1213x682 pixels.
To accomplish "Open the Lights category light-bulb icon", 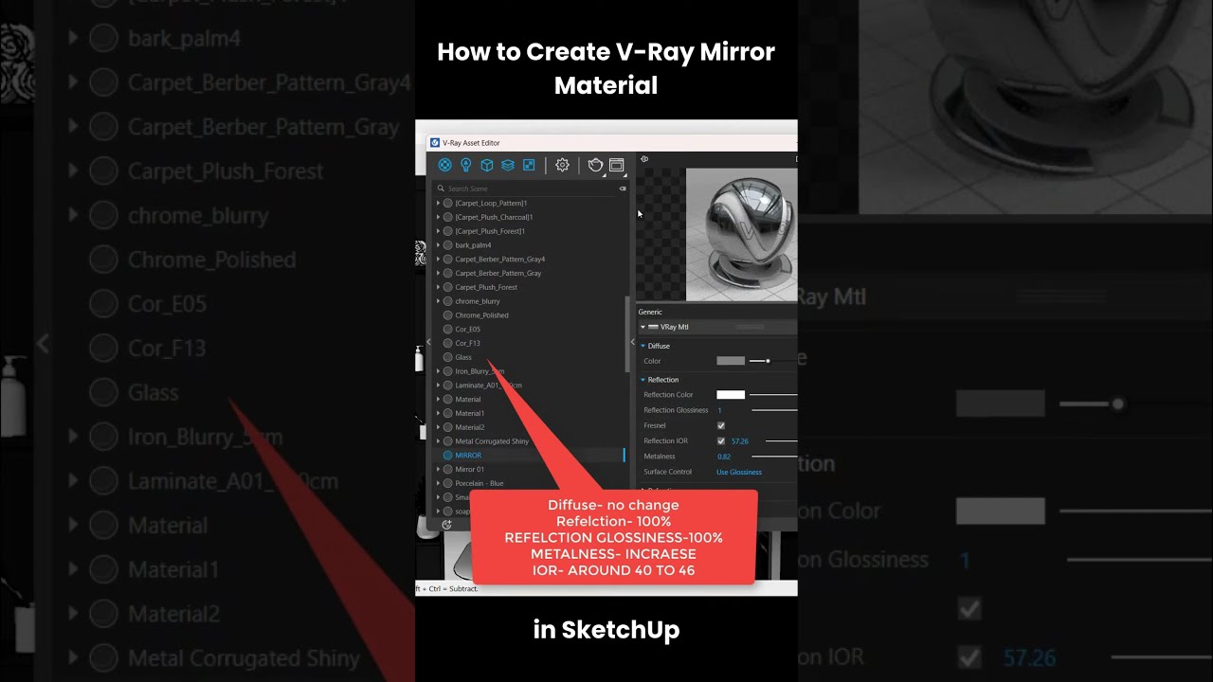I will [466, 165].
